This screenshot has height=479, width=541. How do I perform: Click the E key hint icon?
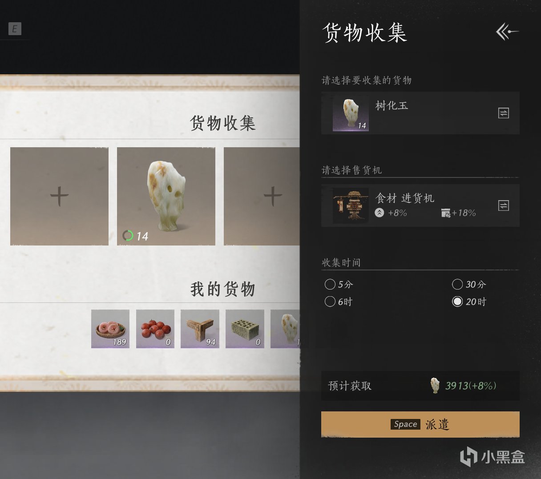[x=15, y=29]
